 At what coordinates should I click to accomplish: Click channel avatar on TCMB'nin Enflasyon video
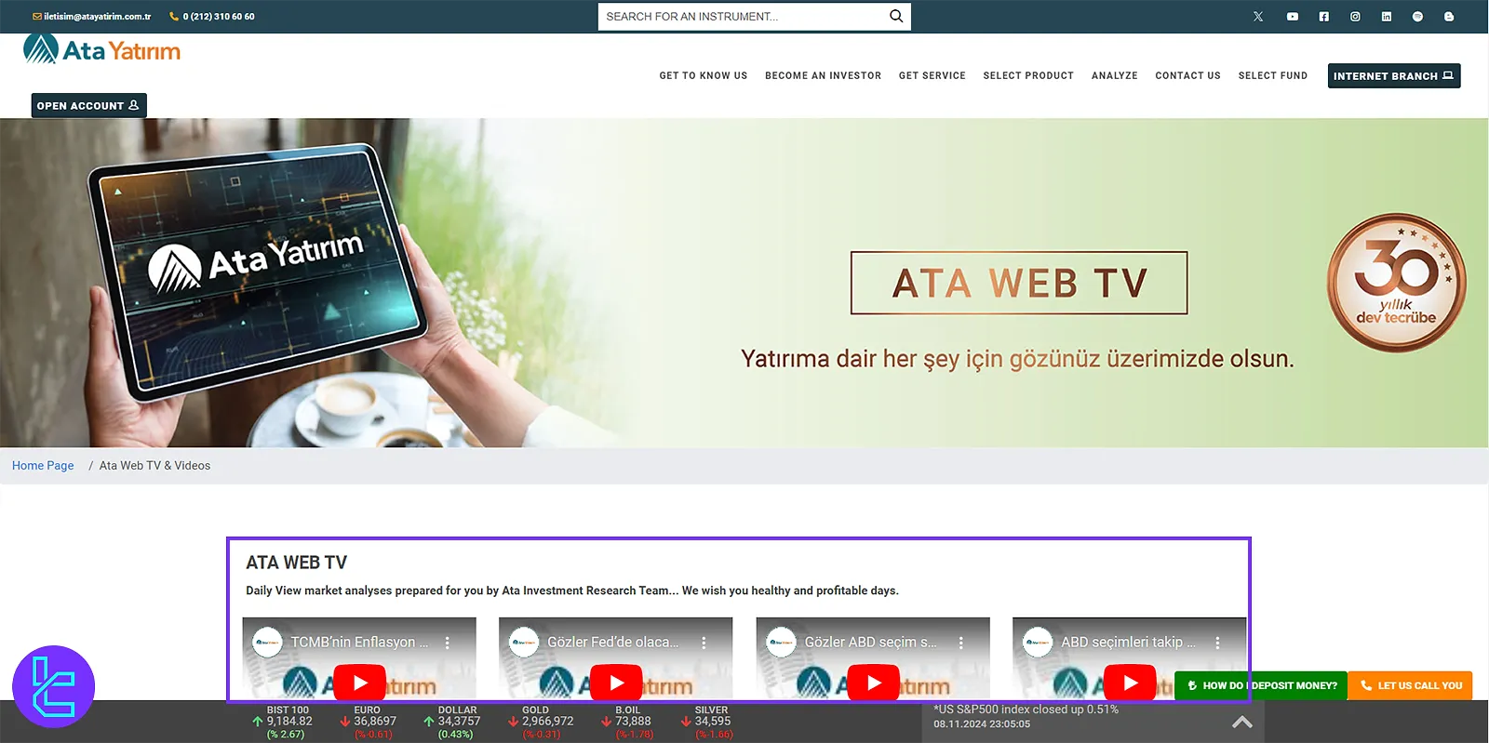(x=268, y=643)
